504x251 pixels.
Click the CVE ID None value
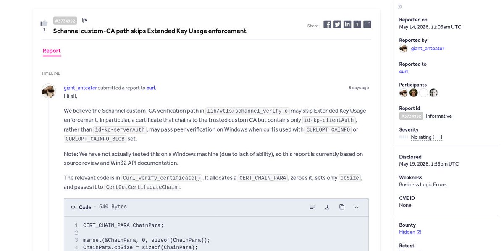[x=405, y=205]
